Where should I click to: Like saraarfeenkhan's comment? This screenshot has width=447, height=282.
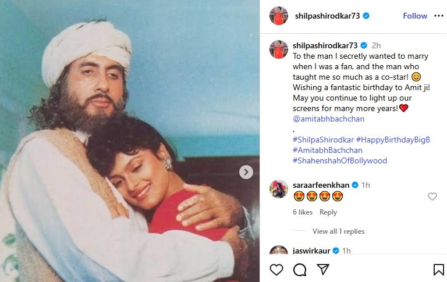click(432, 197)
